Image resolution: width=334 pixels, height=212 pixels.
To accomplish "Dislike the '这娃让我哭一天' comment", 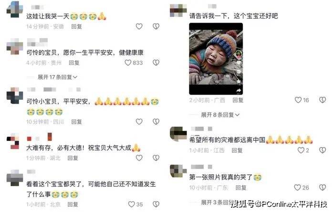I will tap(156, 26).
